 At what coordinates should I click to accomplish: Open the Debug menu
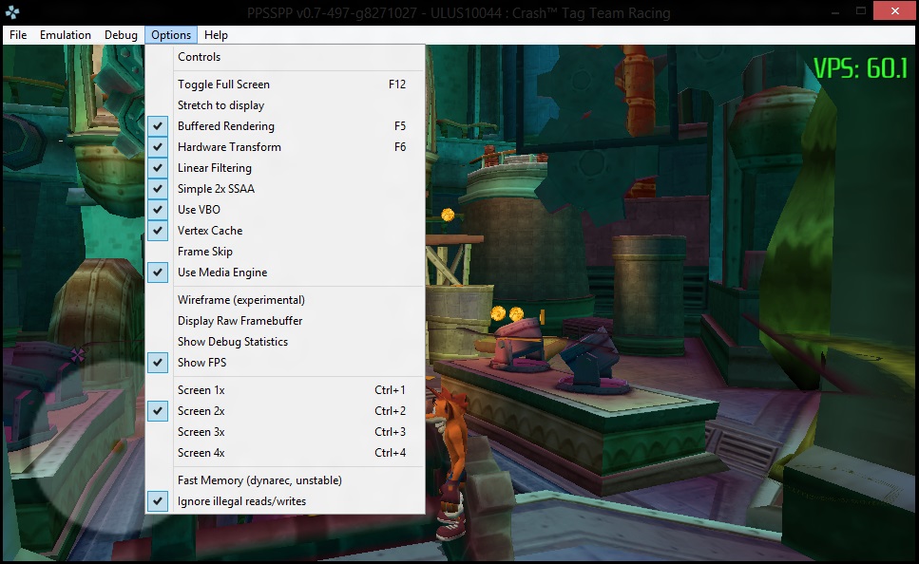pos(121,35)
